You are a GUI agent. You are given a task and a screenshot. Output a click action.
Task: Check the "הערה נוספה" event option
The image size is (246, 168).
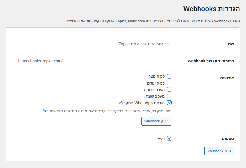169,89
